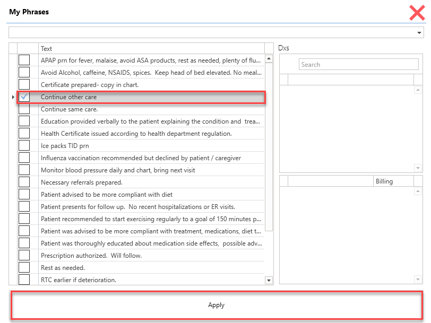Click the phrase list scroll-up arrow
The image size is (431, 323).
tap(269, 58)
